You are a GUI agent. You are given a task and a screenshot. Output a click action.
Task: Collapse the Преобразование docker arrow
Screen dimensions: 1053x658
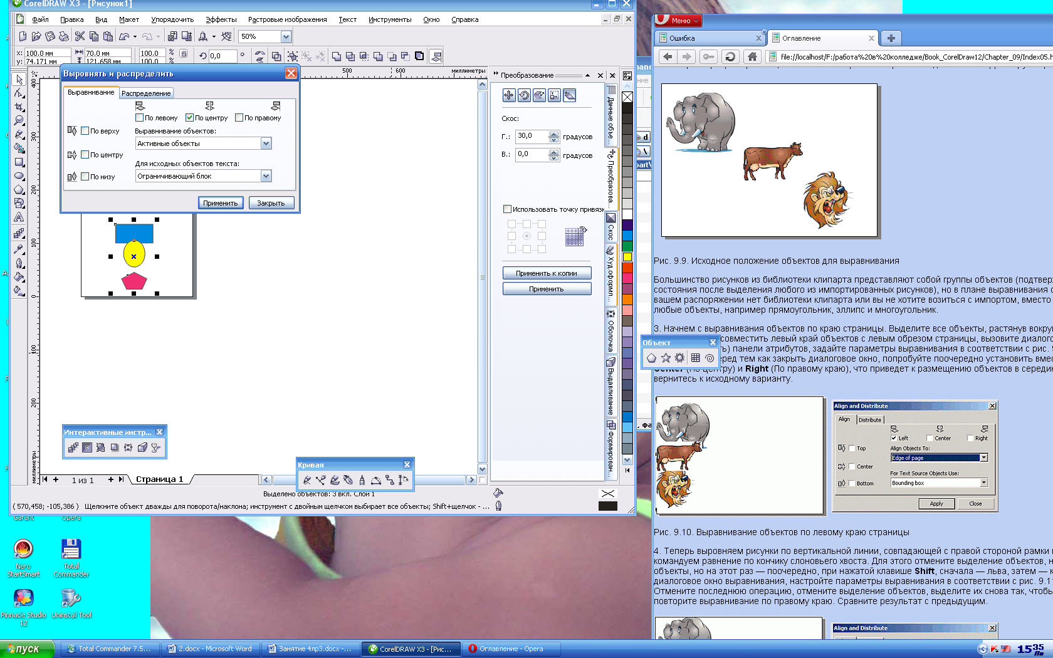[x=587, y=75]
